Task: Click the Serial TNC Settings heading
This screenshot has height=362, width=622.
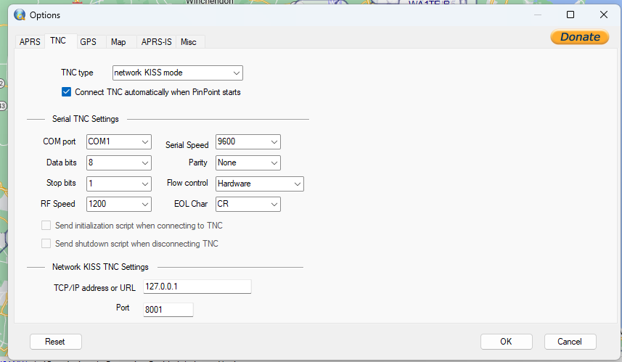Action: [x=86, y=119]
